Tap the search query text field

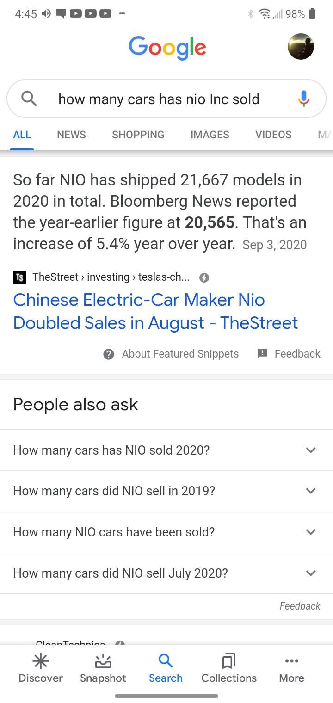159,99
